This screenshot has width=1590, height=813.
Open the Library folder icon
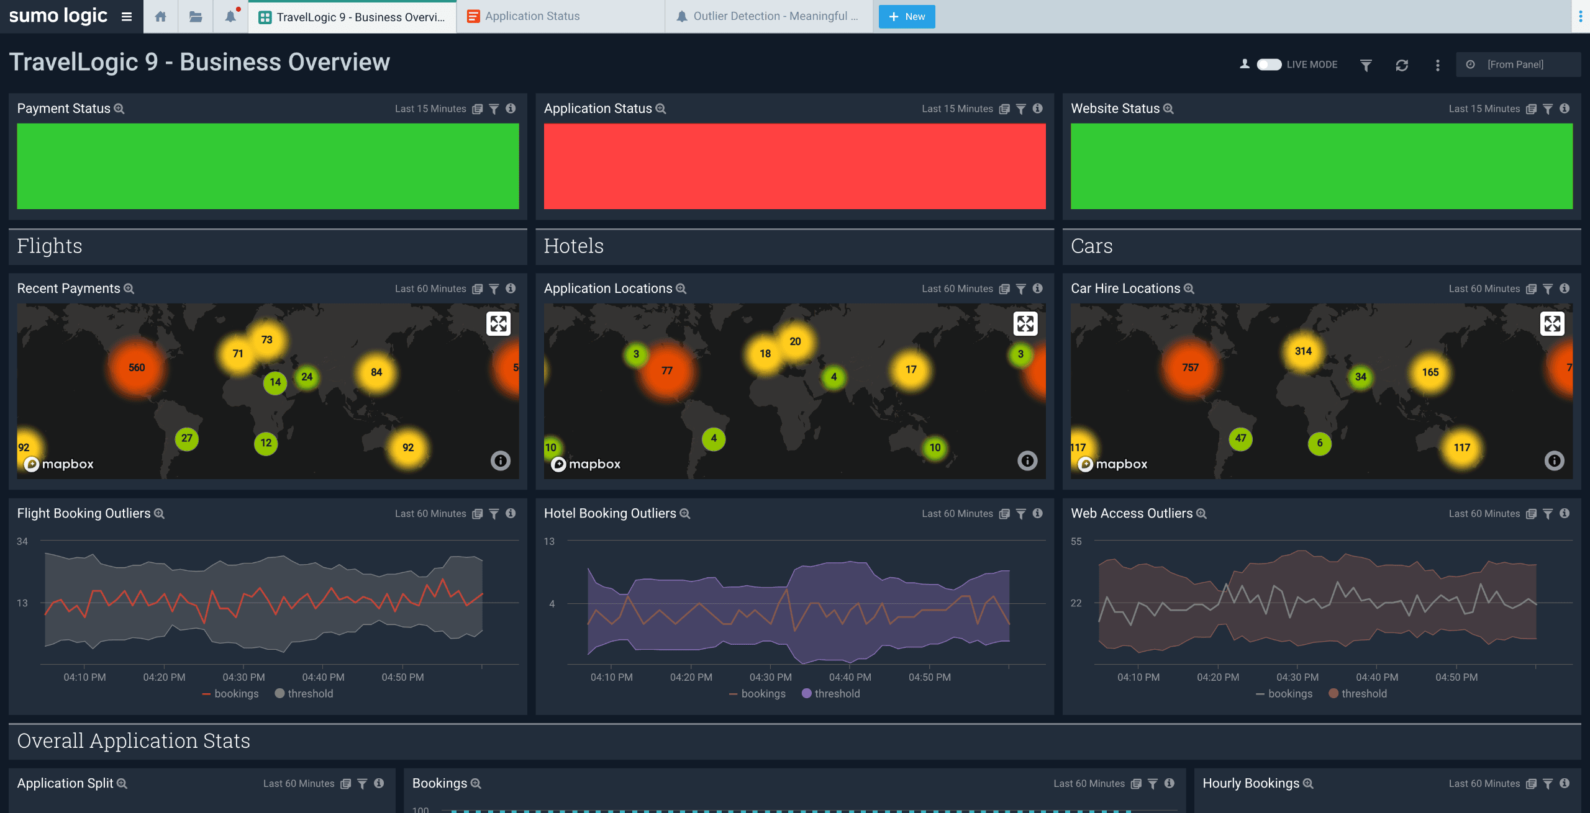pyautogui.click(x=196, y=16)
